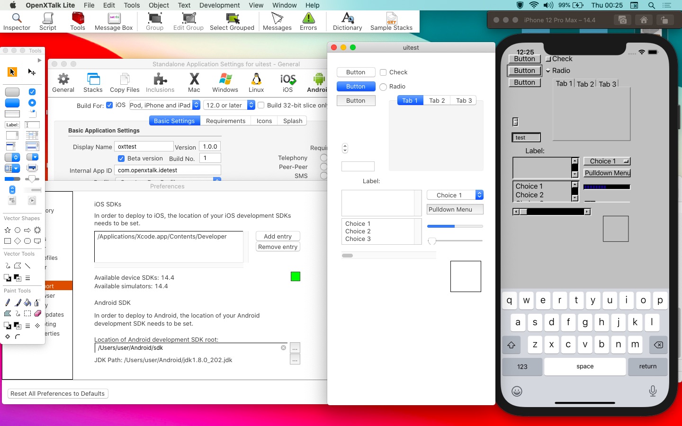Pick the speech bubble vector shape
The image size is (682, 426).
click(x=37, y=241)
